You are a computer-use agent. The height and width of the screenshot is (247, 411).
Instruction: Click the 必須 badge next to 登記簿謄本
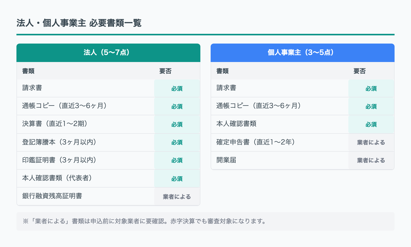coord(176,142)
